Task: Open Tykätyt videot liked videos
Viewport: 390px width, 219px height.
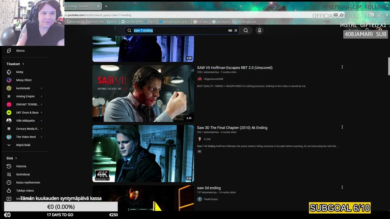Action: pos(25,191)
